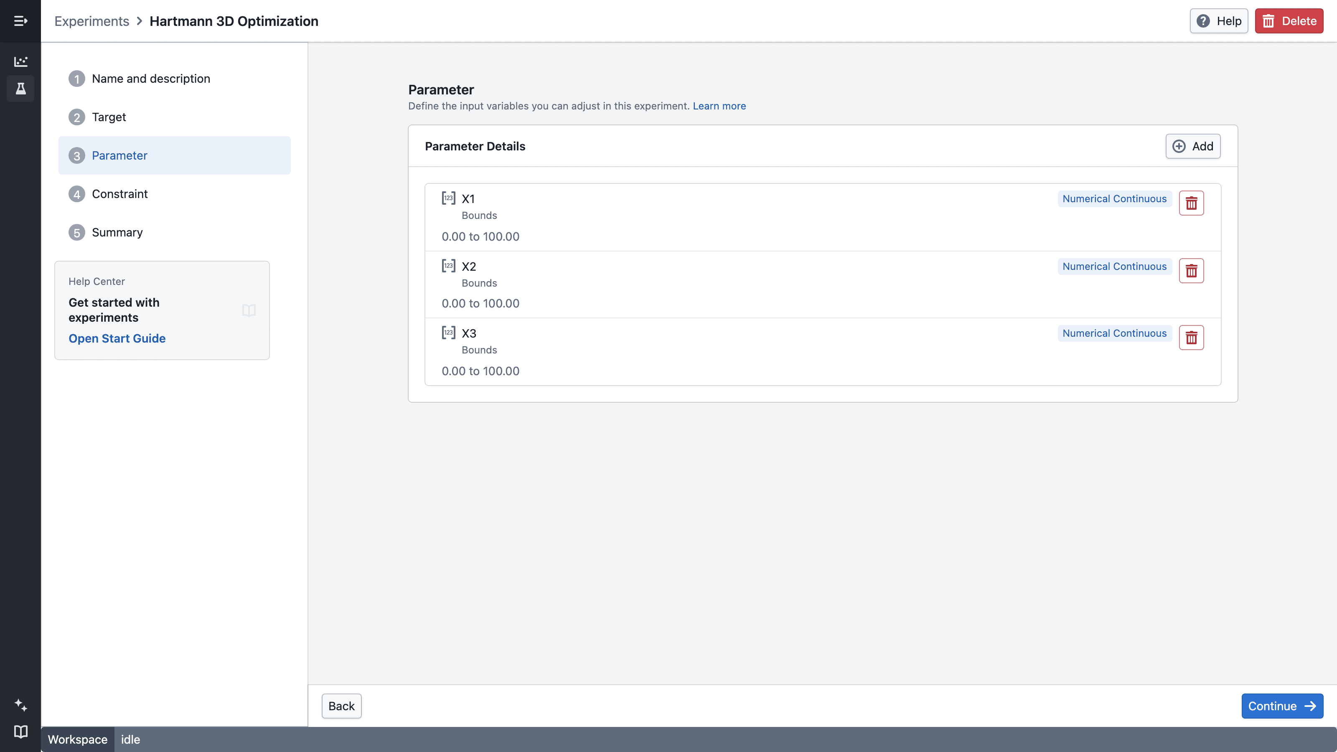
Task: Select the X2 parameter name
Action: [469, 266]
